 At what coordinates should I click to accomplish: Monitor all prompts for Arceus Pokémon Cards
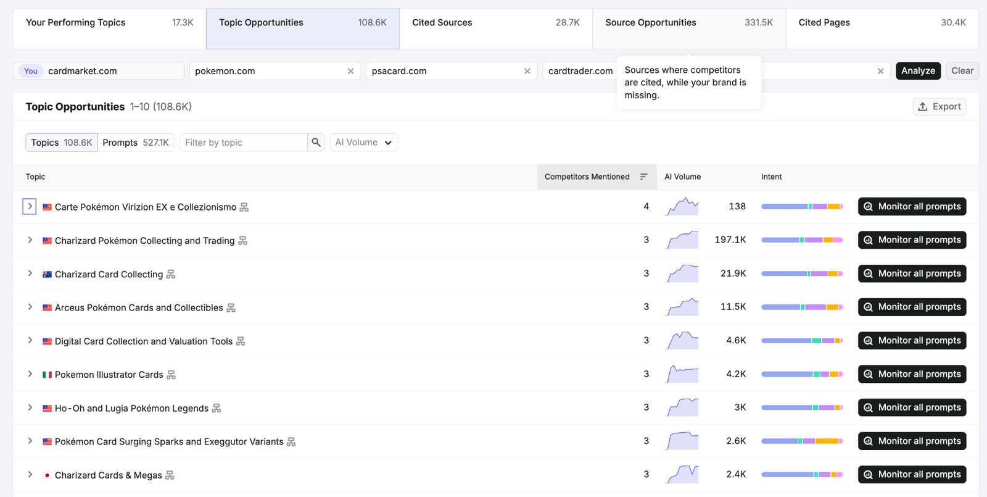coord(912,307)
